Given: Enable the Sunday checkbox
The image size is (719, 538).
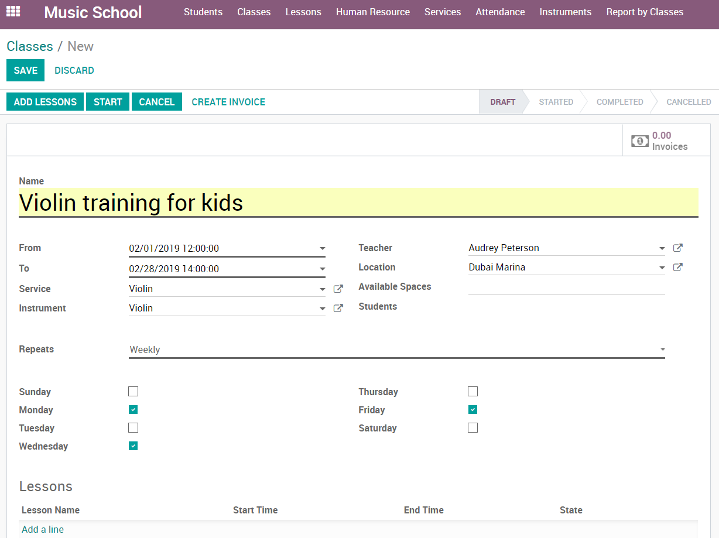Looking at the screenshot, I should tap(133, 392).
